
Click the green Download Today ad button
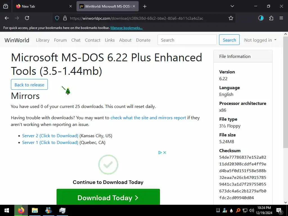click(x=108, y=197)
